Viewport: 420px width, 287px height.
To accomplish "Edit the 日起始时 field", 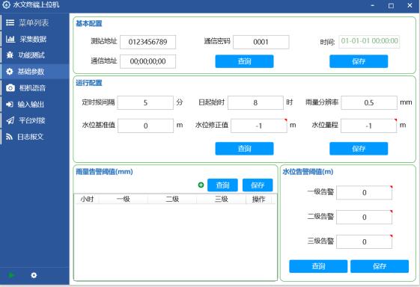I will pyautogui.click(x=255, y=102).
